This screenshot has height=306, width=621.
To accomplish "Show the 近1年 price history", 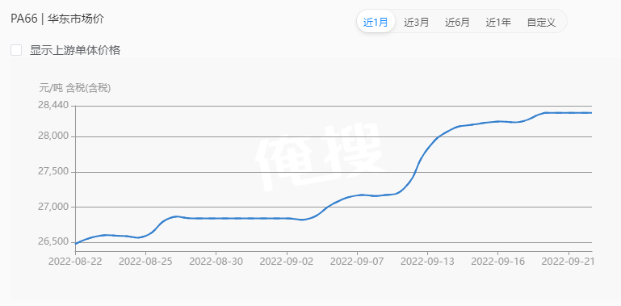I will tap(498, 22).
